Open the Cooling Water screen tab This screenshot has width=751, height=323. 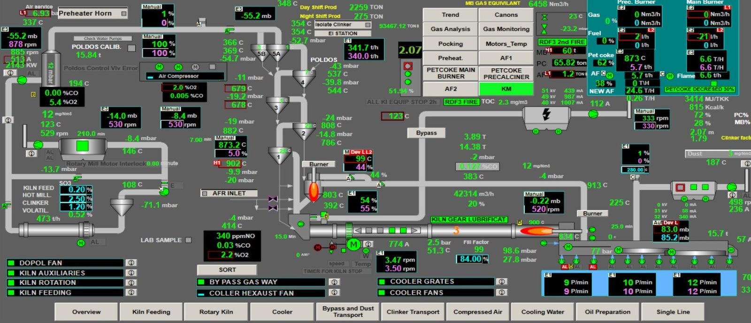click(543, 312)
